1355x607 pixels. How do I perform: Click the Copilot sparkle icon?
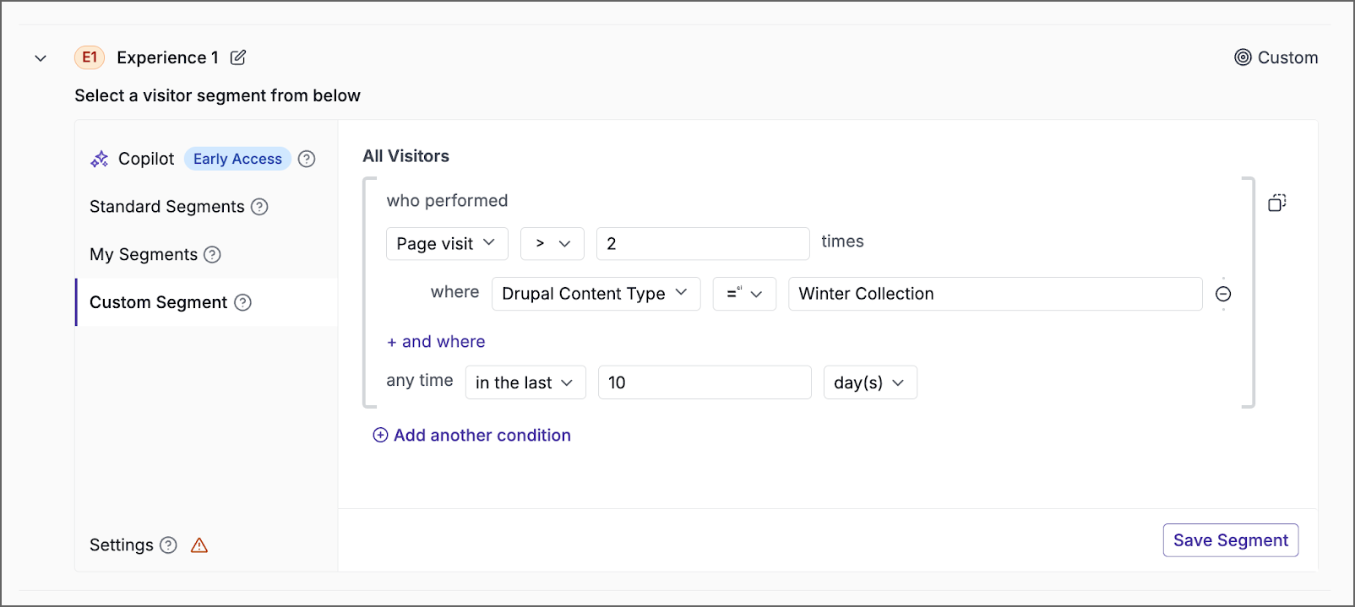pos(100,159)
